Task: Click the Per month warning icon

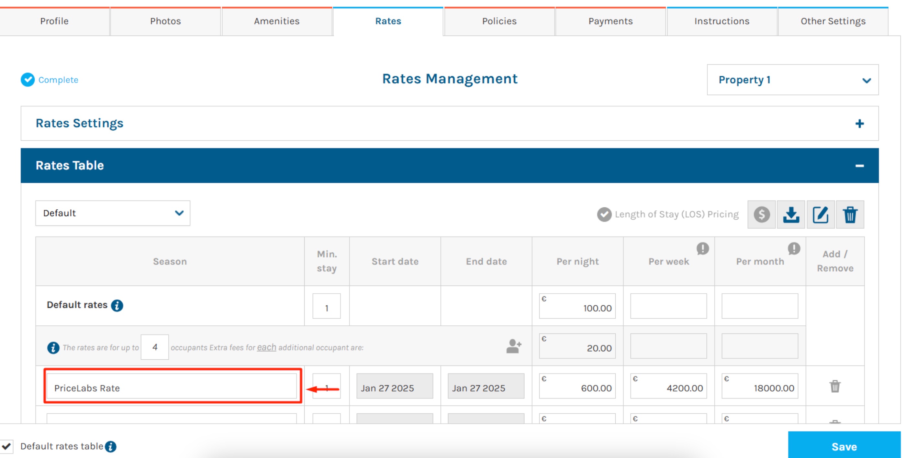Action: point(794,248)
